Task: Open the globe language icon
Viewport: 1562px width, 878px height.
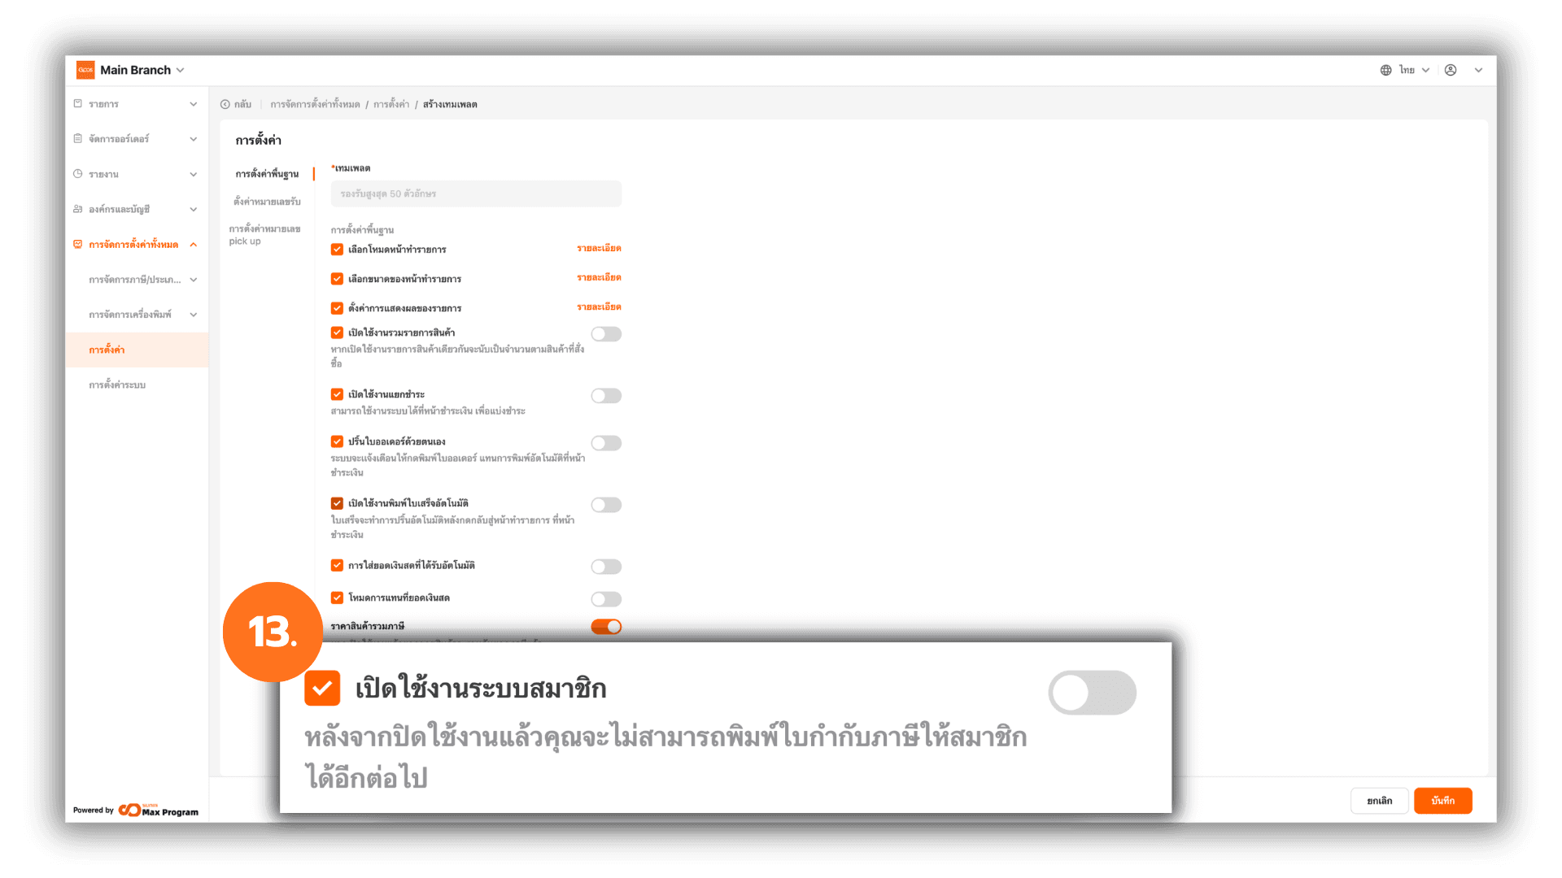Action: (1385, 70)
